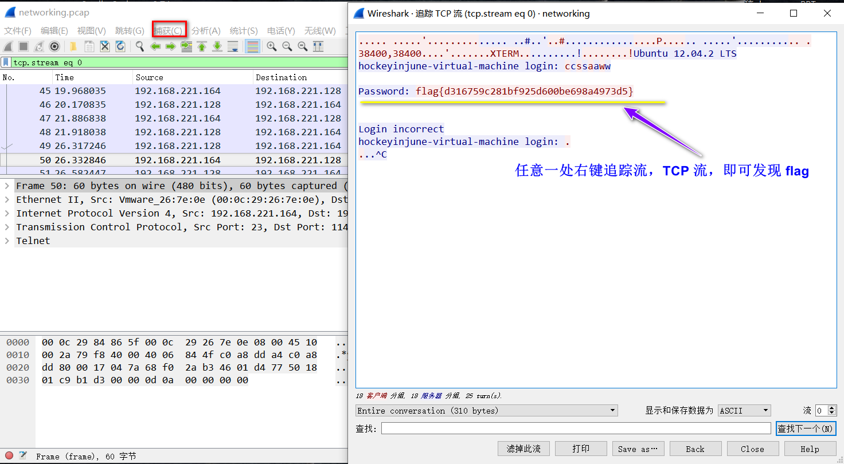Open the 编辑(E) menu
The image size is (844, 464).
54,31
